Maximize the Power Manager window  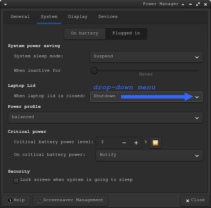[198, 5]
